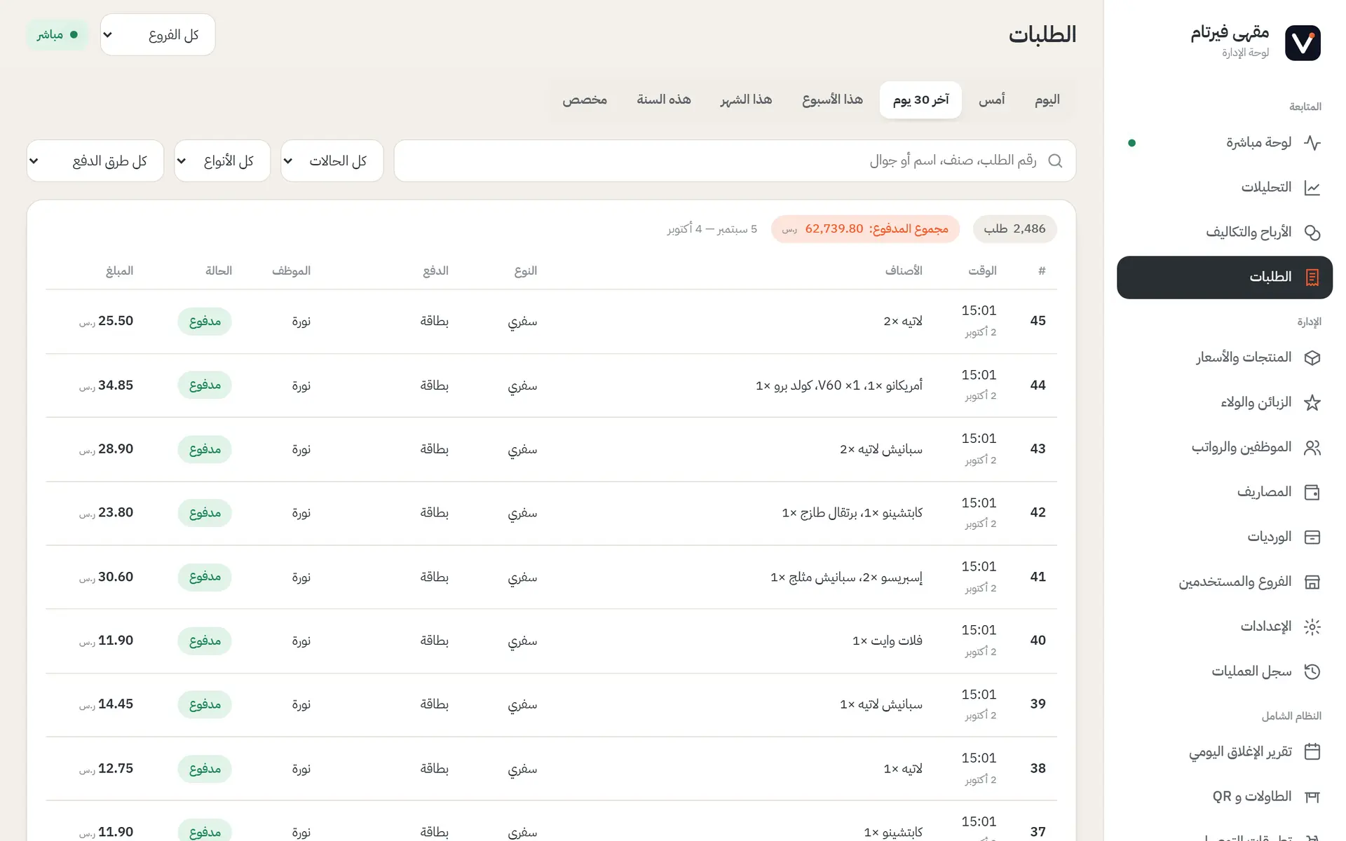1346x841 pixels.
Task: Toggle the مباشر live status badge
Action: click(57, 34)
